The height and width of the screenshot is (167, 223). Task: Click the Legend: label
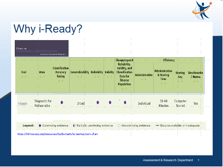[x=28, y=126]
